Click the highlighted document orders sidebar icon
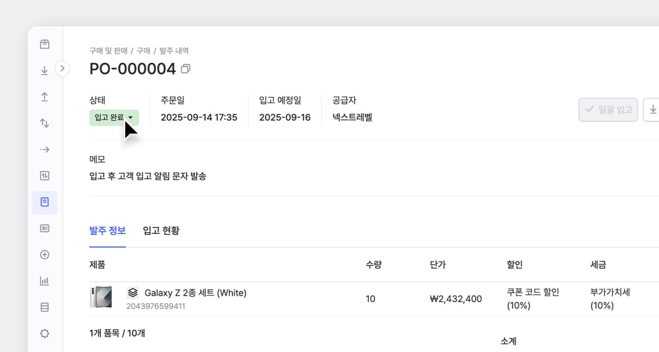 click(x=44, y=202)
